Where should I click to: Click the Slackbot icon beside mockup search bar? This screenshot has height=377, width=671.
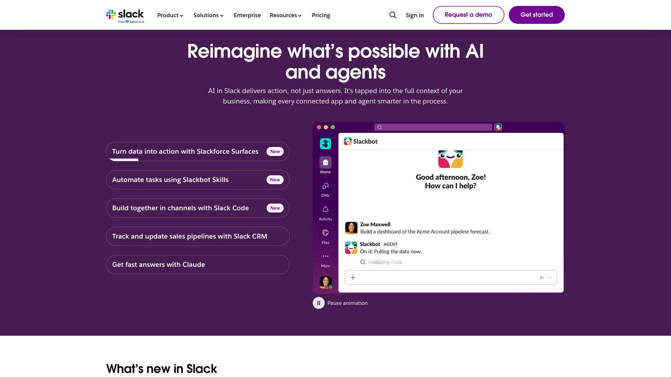[498, 127]
